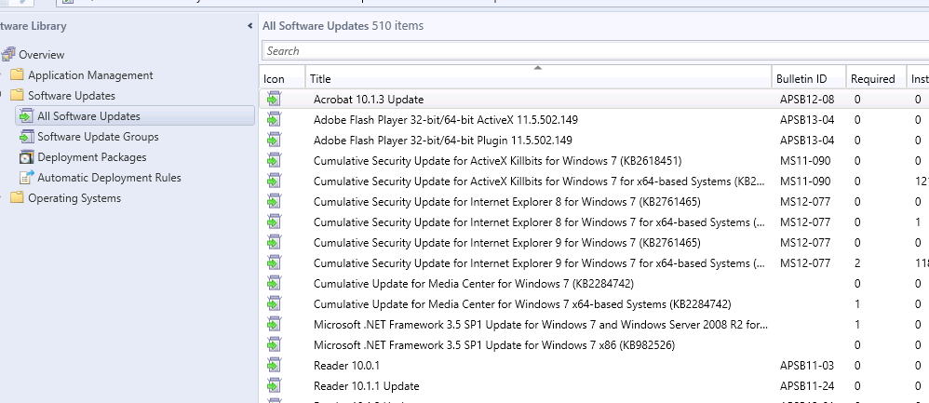
Task: Select ActiveX Killbits x64-based Systems row title
Action: [539, 181]
